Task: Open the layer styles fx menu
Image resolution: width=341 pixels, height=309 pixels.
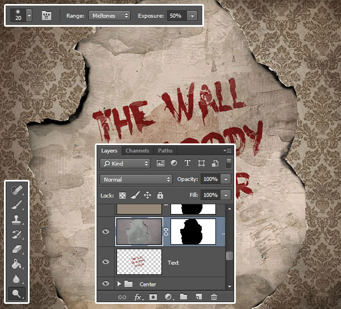Action: click(138, 296)
